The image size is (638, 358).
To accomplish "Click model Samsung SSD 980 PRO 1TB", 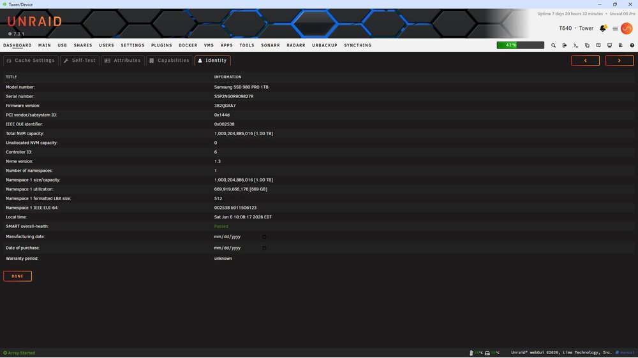I will pyautogui.click(x=241, y=87).
